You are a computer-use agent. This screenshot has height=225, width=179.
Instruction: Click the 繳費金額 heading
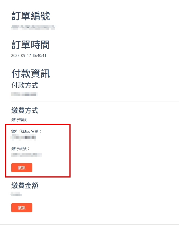click(25, 185)
